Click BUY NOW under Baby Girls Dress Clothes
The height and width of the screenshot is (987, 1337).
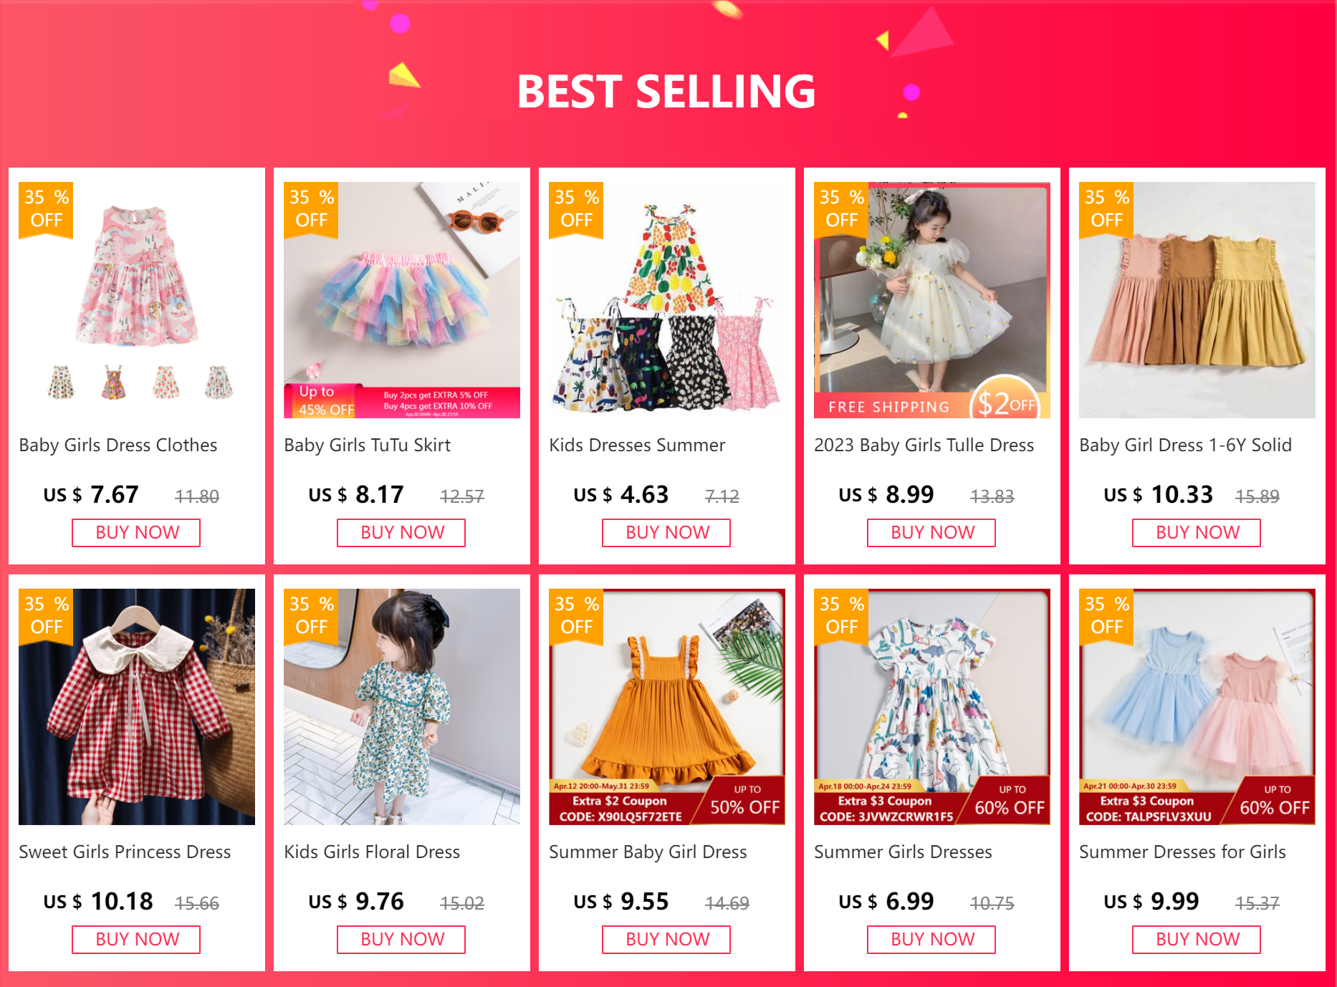click(x=136, y=533)
